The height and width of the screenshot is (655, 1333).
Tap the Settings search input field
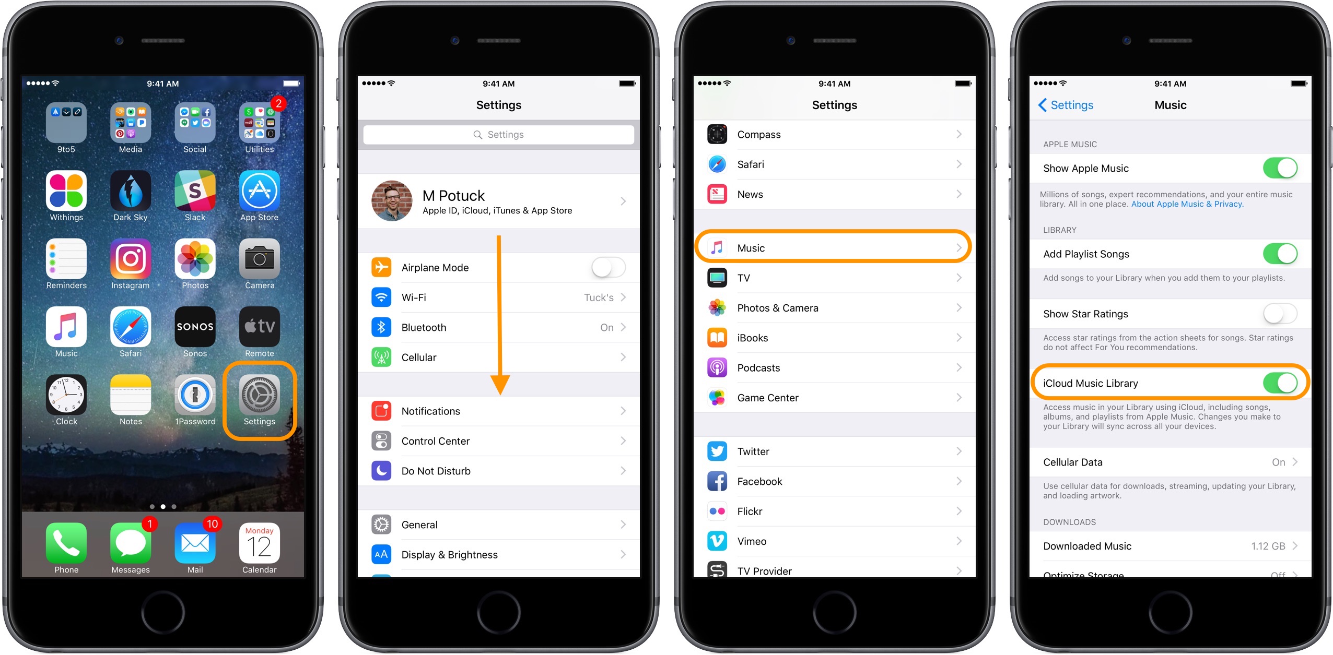click(500, 134)
